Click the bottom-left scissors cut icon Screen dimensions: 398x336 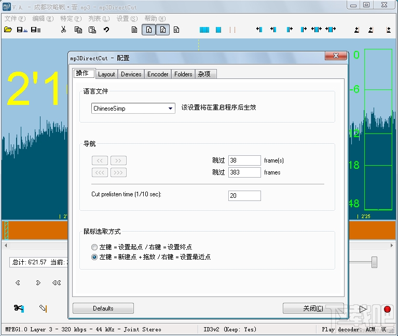pos(19,308)
